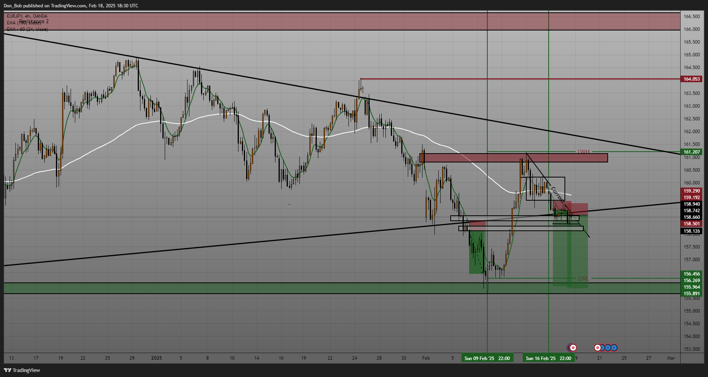Select the green 155.891 price label
This screenshot has width=708, height=377.
[691, 294]
